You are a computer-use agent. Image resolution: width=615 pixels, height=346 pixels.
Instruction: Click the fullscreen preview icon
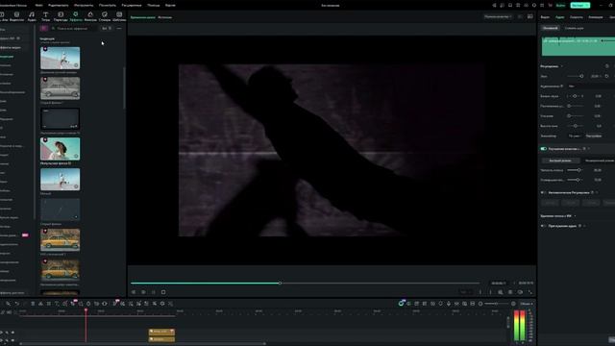click(x=530, y=292)
